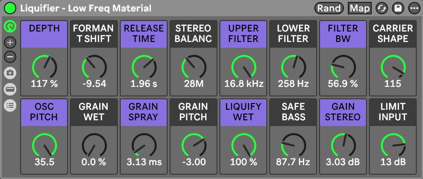Click the LOWER FILTER knob
Viewport: 423px width, 179px height.
click(x=294, y=67)
